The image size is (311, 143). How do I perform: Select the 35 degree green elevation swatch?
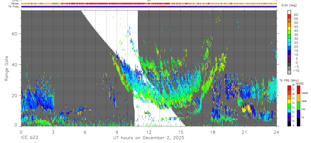289,37
